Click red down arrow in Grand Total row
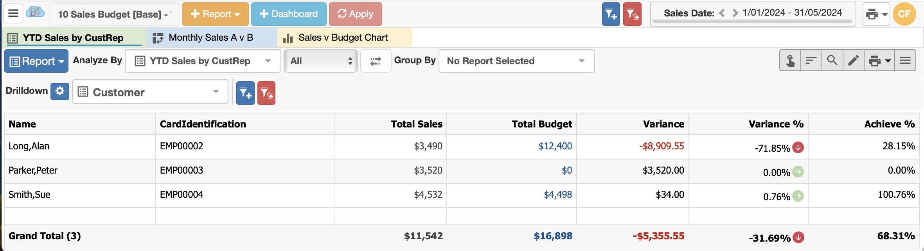The width and height of the screenshot is (924, 251). tap(798, 237)
